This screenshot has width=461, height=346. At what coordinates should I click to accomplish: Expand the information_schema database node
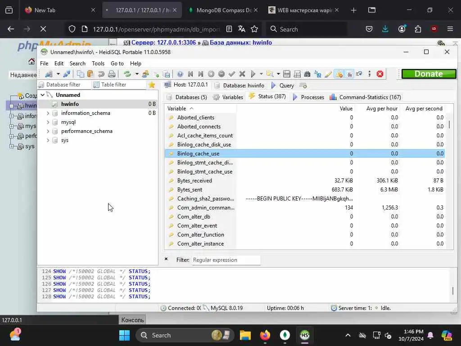pyautogui.click(x=48, y=113)
